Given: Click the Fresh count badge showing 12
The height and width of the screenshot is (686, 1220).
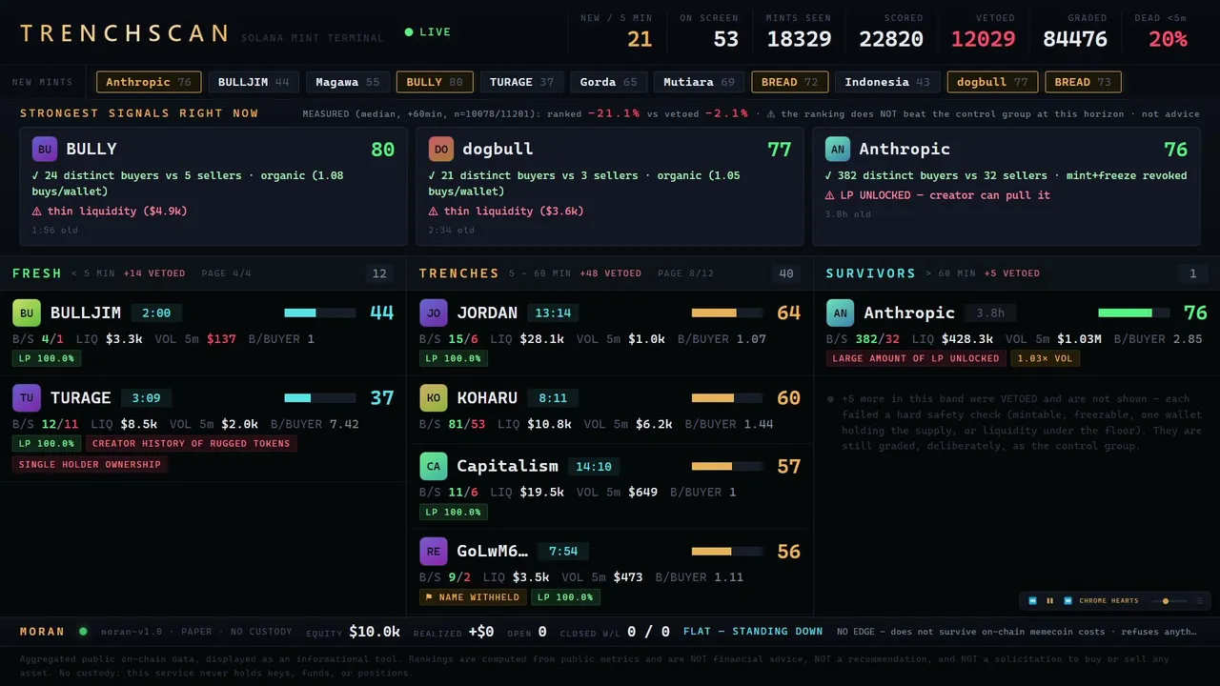Looking at the screenshot, I should 379,273.
